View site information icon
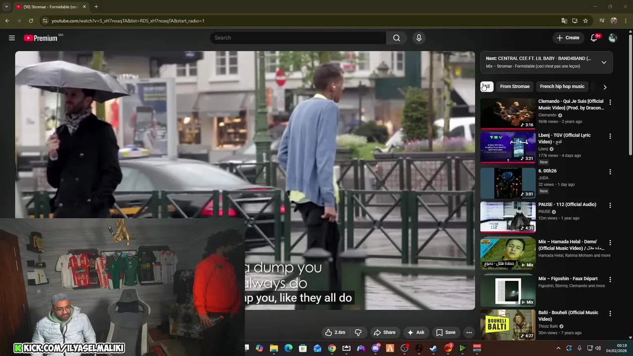The image size is (633, 356). tap(45, 21)
